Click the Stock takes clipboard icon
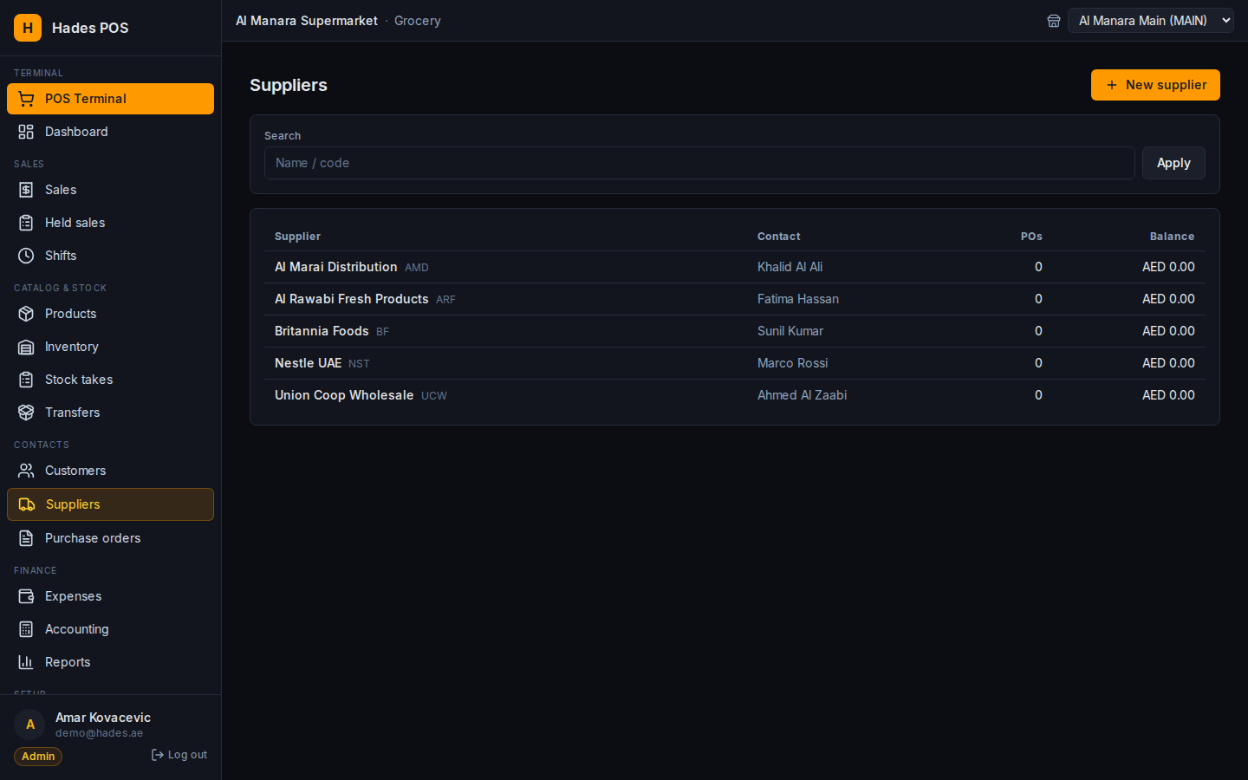Viewport: 1248px width, 780px height. (26, 380)
